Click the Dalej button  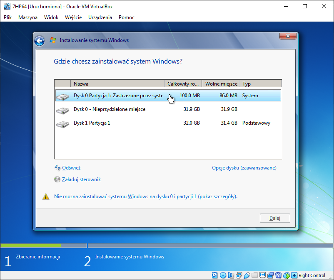[x=275, y=218]
